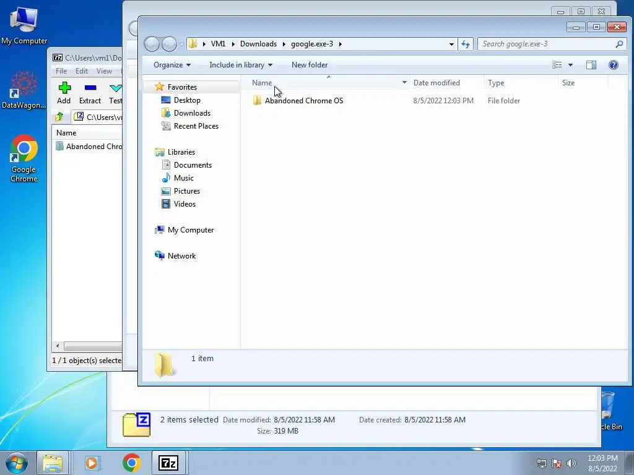Click the 7-Zip Add button
The height and width of the screenshot is (475, 634).
64,93
